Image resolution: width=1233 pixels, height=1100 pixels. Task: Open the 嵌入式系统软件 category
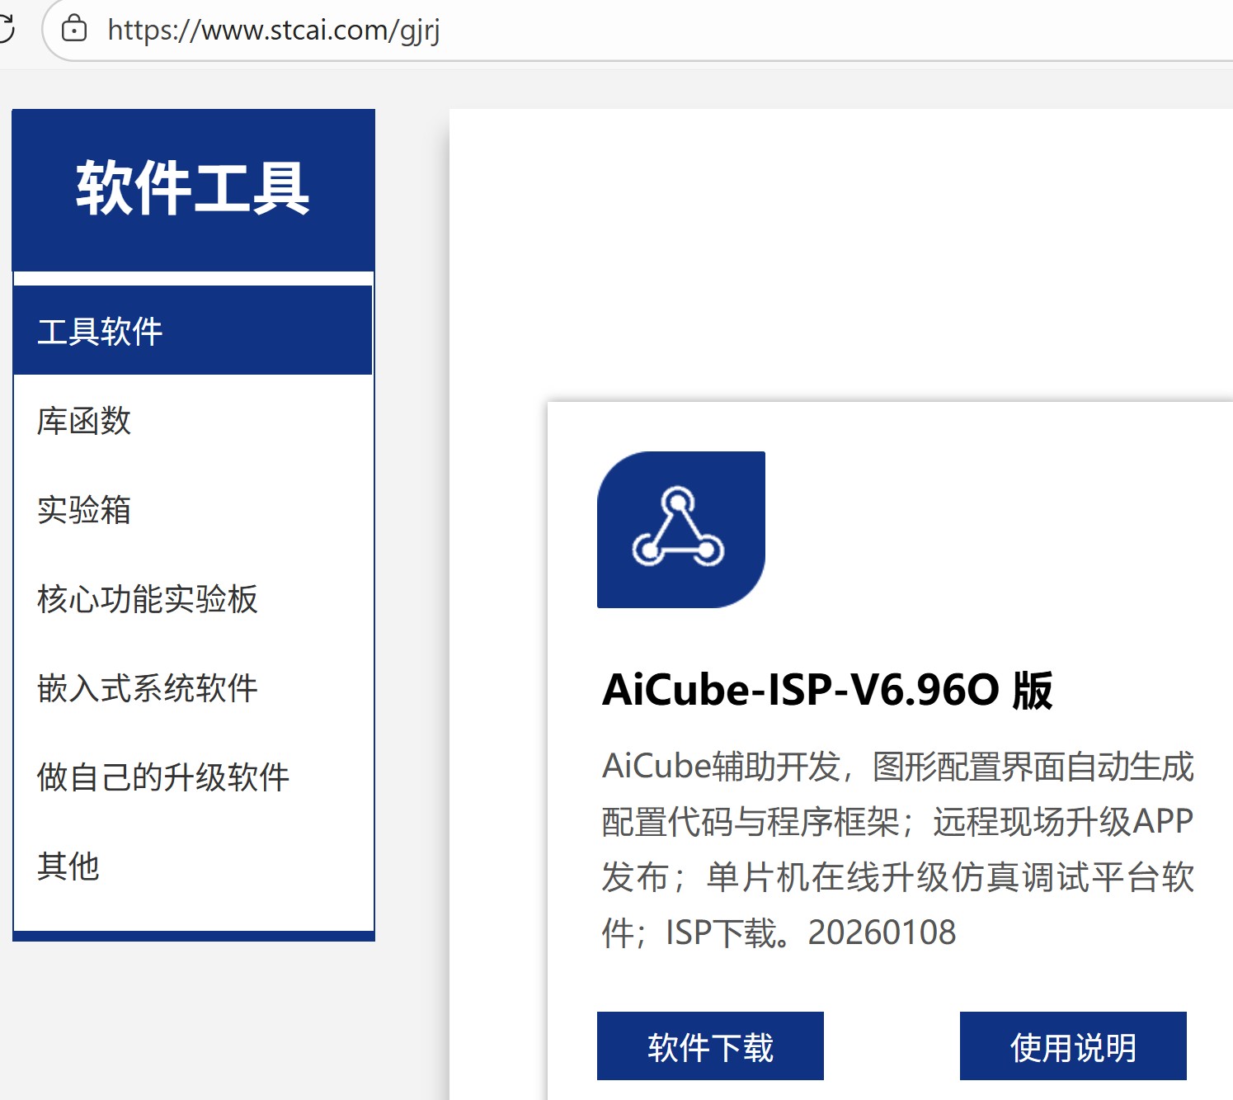pos(148,687)
